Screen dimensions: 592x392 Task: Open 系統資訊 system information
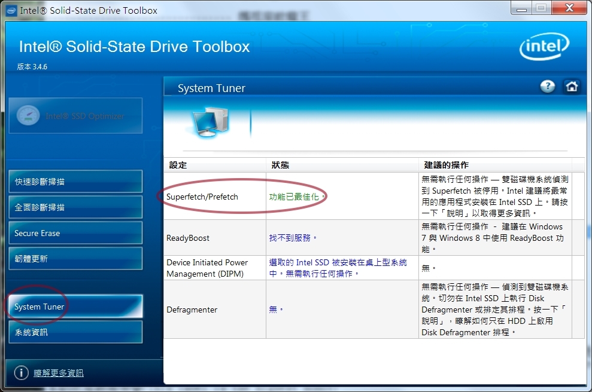click(x=75, y=332)
